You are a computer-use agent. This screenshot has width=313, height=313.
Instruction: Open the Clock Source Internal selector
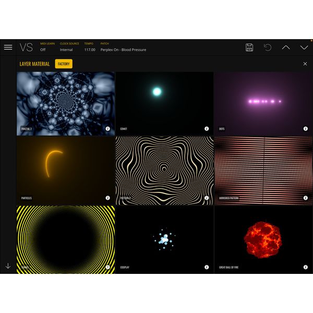click(66, 50)
